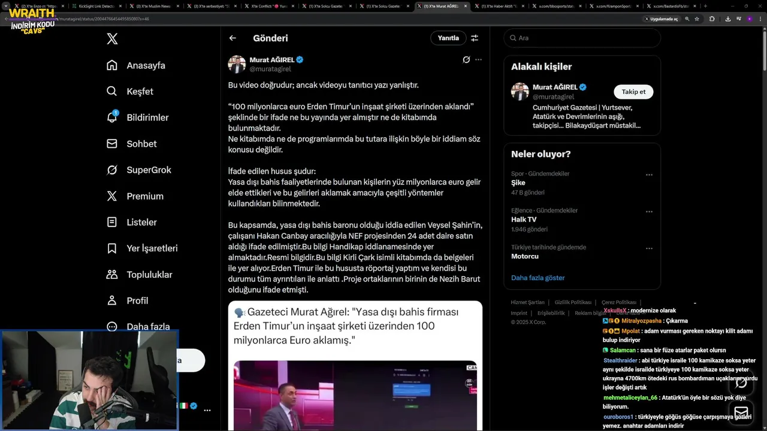Click the back arrow next to Gönderi
Screen dimensions: 767x431
pyautogui.click(x=232, y=38)
